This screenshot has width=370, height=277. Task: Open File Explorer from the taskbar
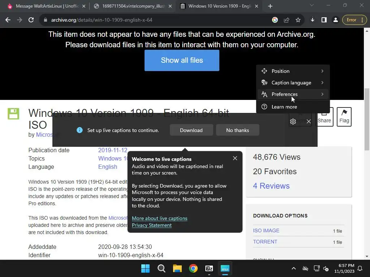click(x=177, y=268)
